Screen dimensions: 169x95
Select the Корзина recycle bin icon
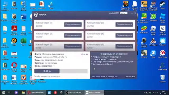tap(163, 79)
